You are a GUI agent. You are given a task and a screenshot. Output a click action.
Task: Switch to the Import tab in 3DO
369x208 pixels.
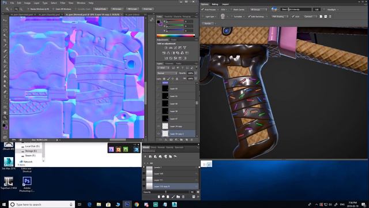[225, 4]
